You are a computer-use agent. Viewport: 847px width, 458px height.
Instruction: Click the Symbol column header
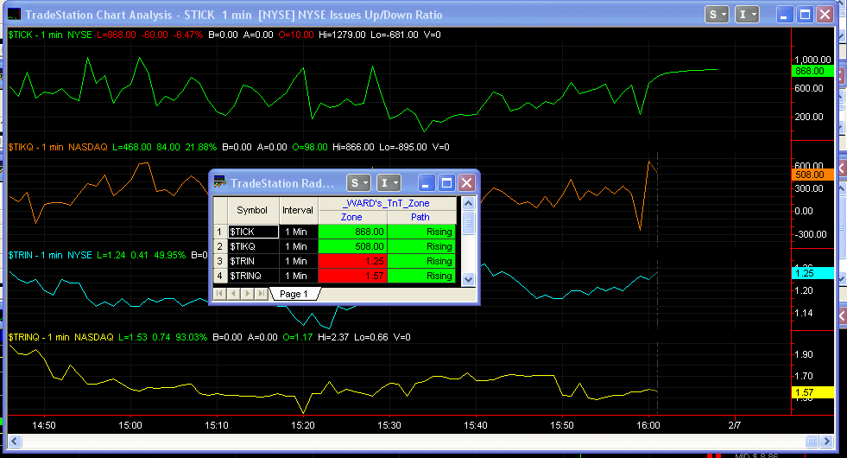pyautogui.click(x=252, y=210)
